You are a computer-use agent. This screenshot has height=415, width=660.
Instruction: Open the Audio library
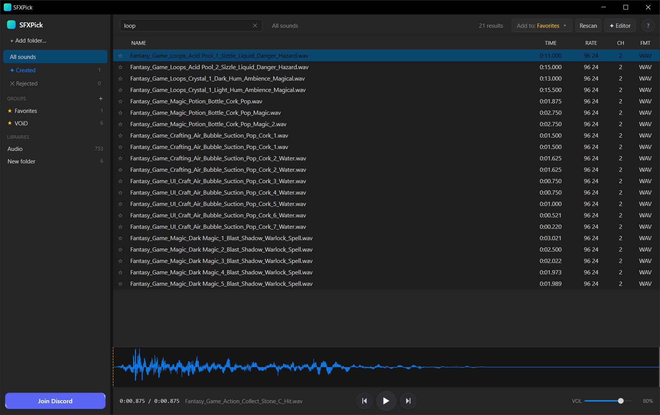(56, 149)
